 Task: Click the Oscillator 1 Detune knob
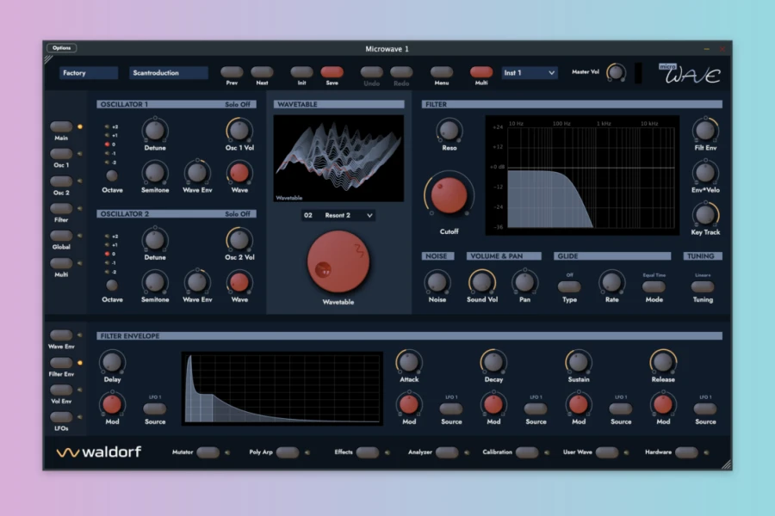point(155,131)
